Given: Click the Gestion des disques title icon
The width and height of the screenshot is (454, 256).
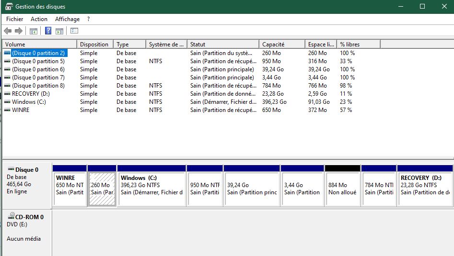Looking at the screenshot, I should pyautogui.click(x=9, y=6).
